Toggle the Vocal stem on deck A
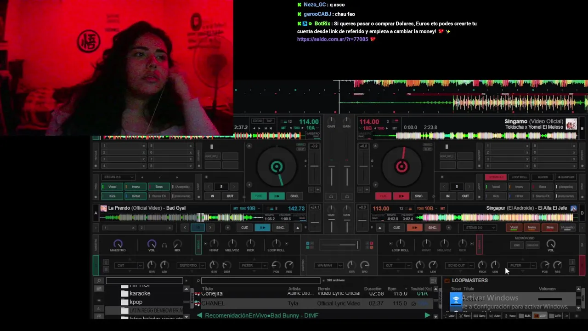Screen dimensions: 588x331 click(112, 187)
